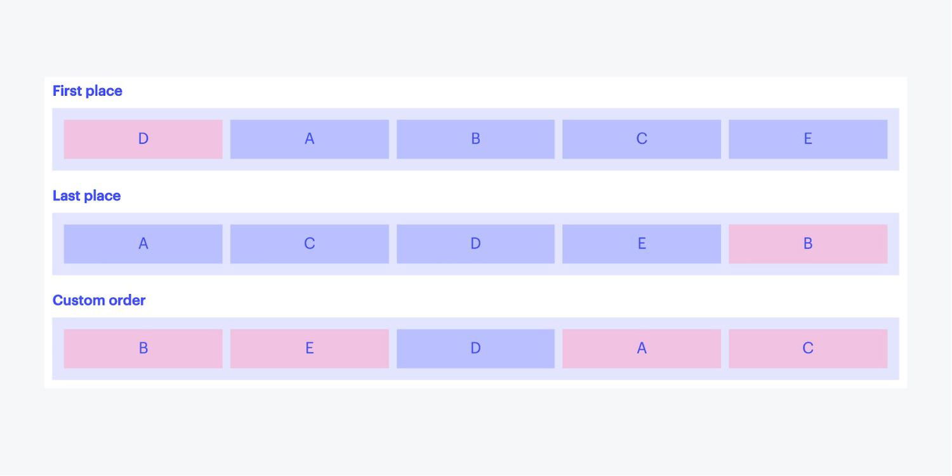
Task: Click the Custom order heading
Action: coord(99,300)
